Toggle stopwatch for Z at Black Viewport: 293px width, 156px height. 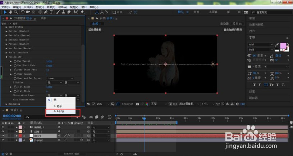point(15,87)
